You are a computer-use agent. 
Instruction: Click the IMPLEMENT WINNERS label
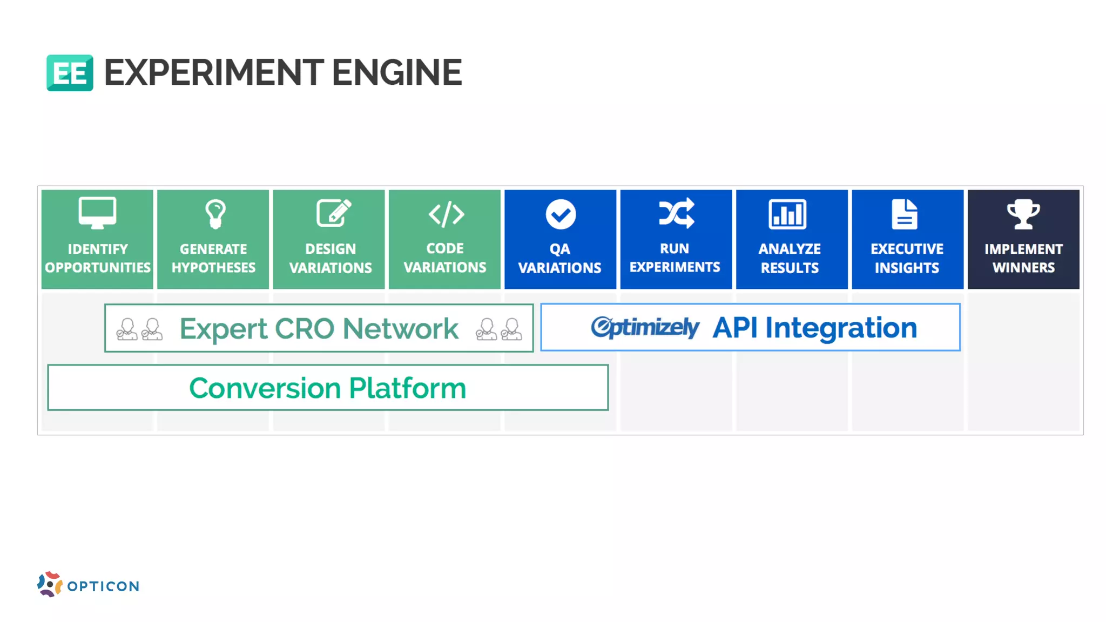1023,258
